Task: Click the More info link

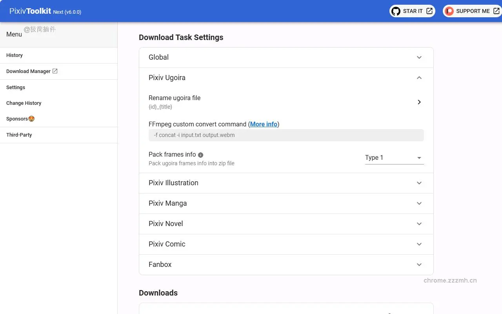Action: click(263, 124)
